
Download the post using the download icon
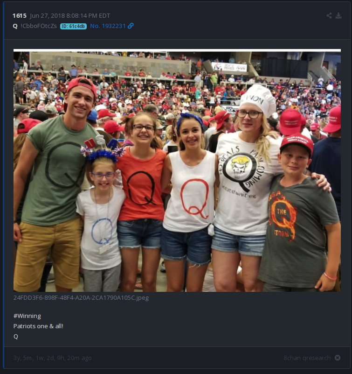[338, 16]
